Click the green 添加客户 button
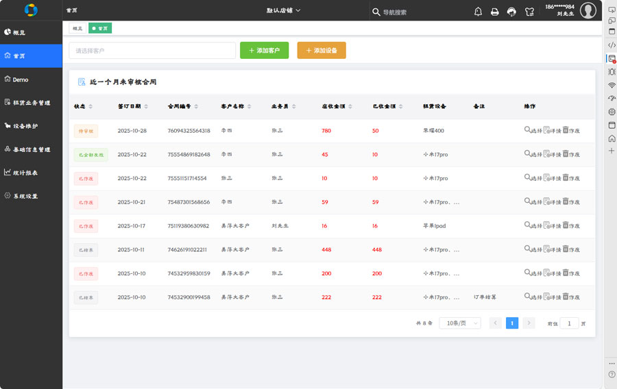The width and height of the screenshot is (617, 389). pyautogui.click(x=264, y=51)
